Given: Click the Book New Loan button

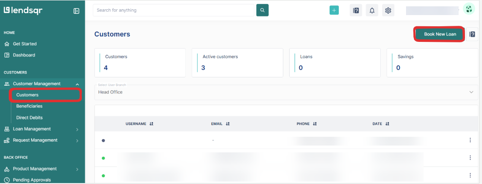Looking at the screenshot, I should 440,34.
